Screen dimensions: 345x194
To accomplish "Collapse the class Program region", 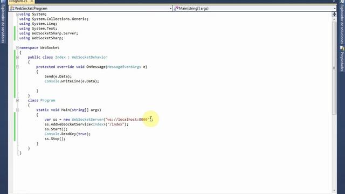I will coord(17,100).
